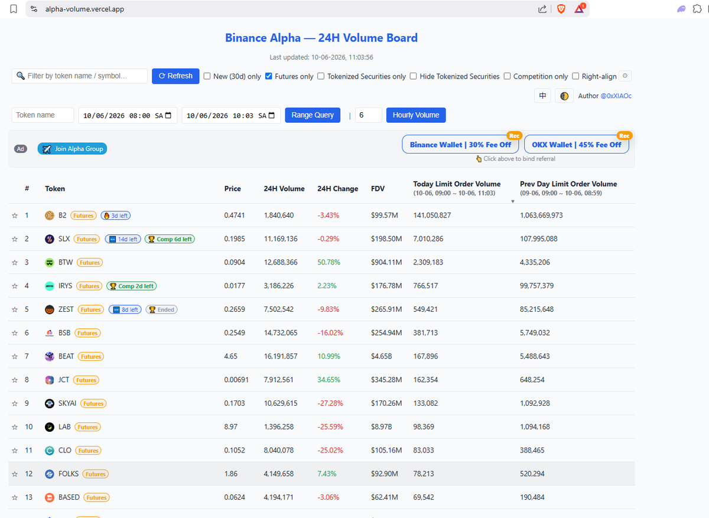Click the Brave Rewards triangle icon

(580, 9)
